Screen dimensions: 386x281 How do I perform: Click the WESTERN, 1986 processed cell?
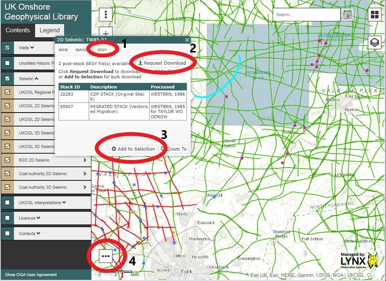point(168,96)
